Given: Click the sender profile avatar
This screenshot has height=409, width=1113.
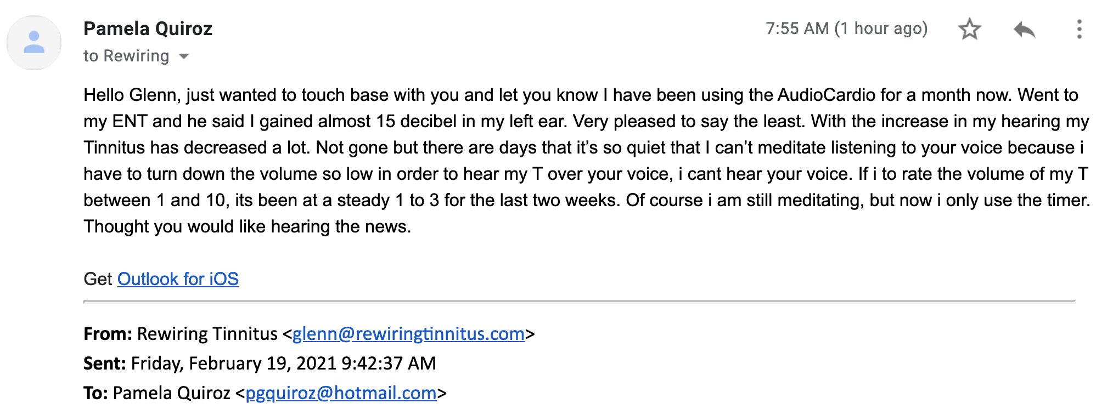Looking at the screenshot, I should tap(34, 43).
